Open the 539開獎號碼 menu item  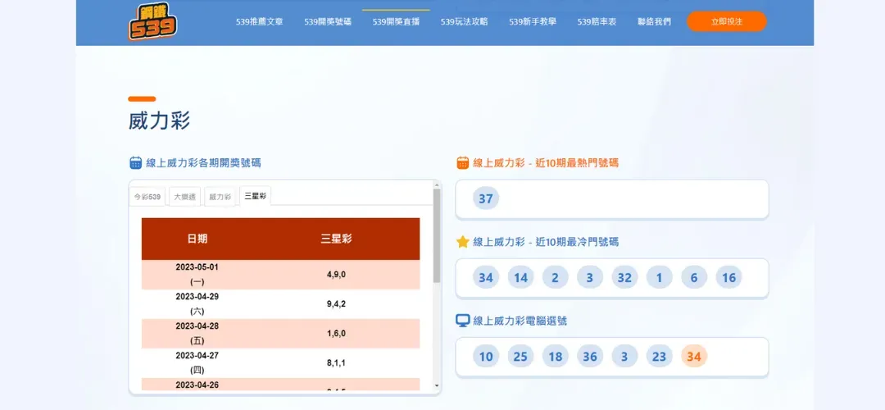[328, 22]
